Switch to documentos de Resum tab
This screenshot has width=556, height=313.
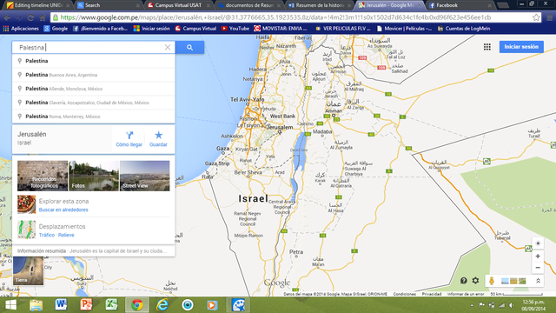click(248, 5)
